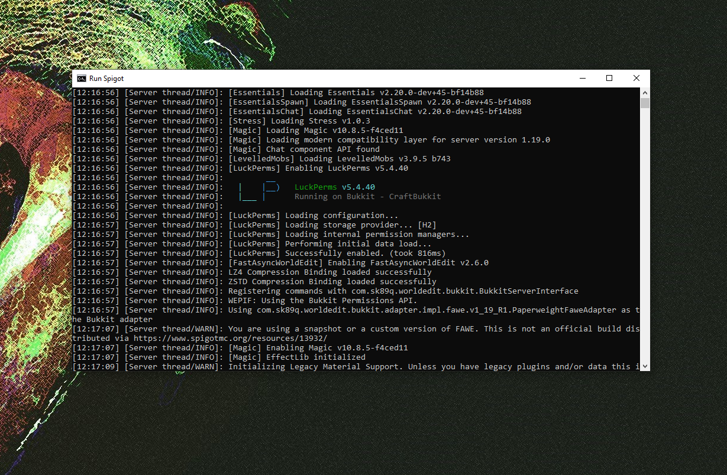Maximize the Run Spigot console window
Screen dimensions: 727x475
609,79
